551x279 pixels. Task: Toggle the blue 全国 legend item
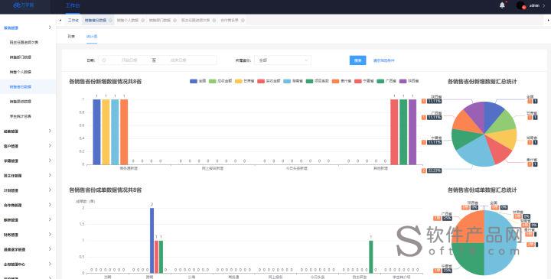(x=198, y=81)
